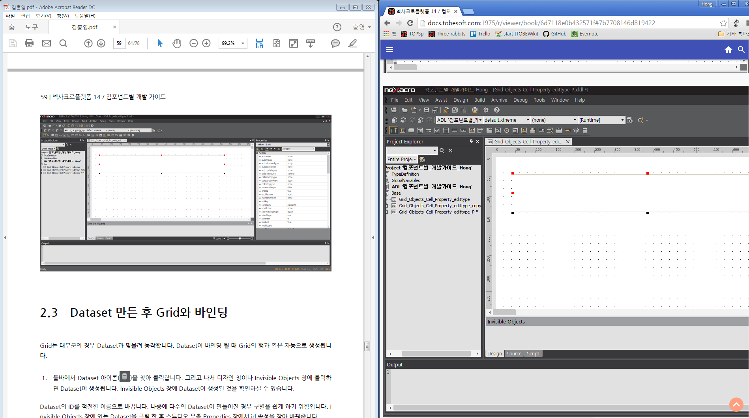Select the arrow selection tool in Acrobat
The width and height of the screenshot is (749, 418).
160,43
